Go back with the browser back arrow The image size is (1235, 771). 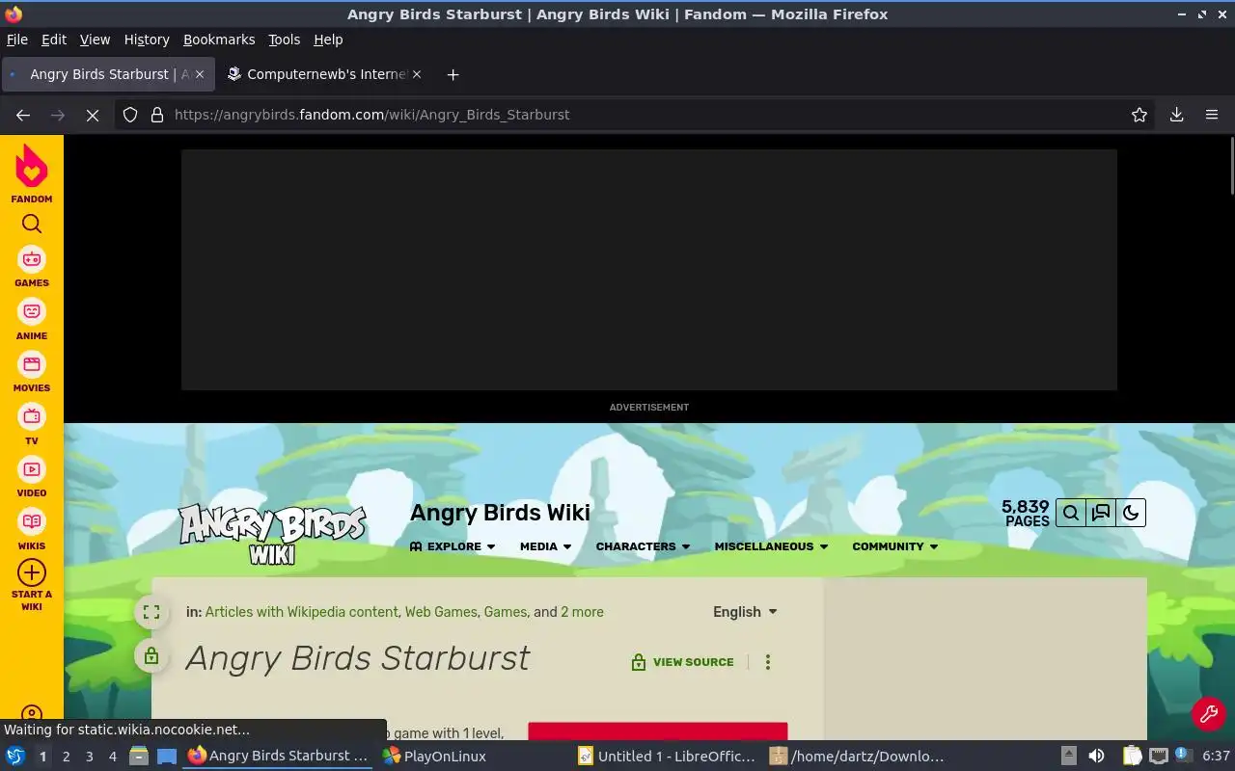pos(23,115)
